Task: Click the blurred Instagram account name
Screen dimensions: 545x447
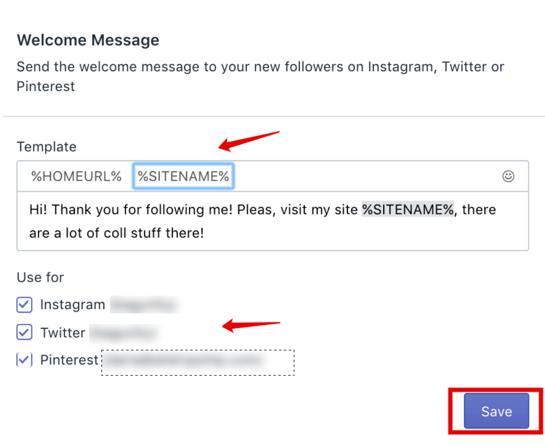Action: [x=144, y=305]
